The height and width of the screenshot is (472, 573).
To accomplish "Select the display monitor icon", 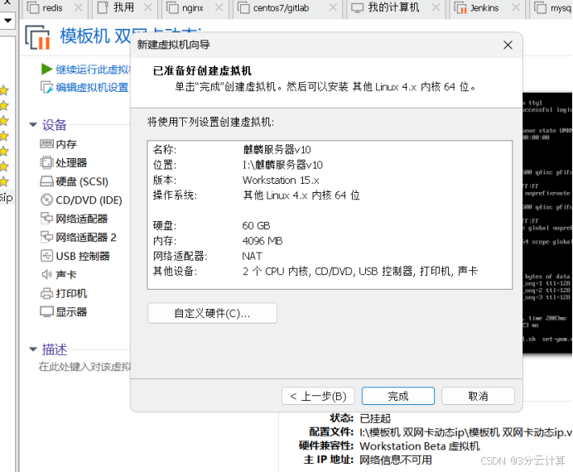I will 46,312.
